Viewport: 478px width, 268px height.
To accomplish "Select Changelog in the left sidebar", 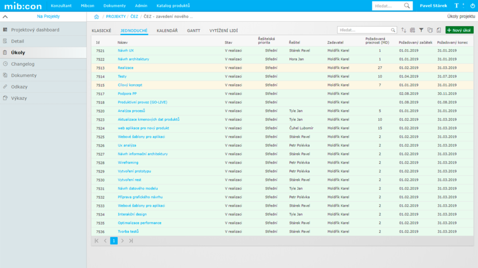I will pos(23,64).
